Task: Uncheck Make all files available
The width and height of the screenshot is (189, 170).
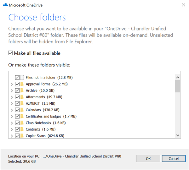Action: 10,53
